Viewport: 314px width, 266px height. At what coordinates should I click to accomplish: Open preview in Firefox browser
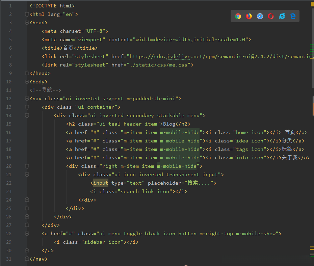(x=249, y=16)
